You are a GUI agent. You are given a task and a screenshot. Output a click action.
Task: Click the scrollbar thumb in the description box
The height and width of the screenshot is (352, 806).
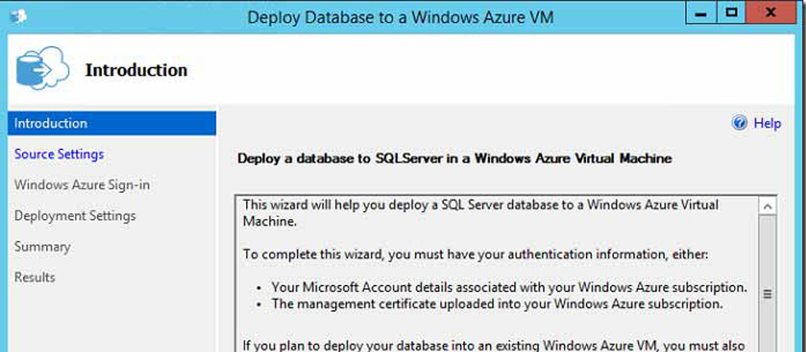[767, 293]
